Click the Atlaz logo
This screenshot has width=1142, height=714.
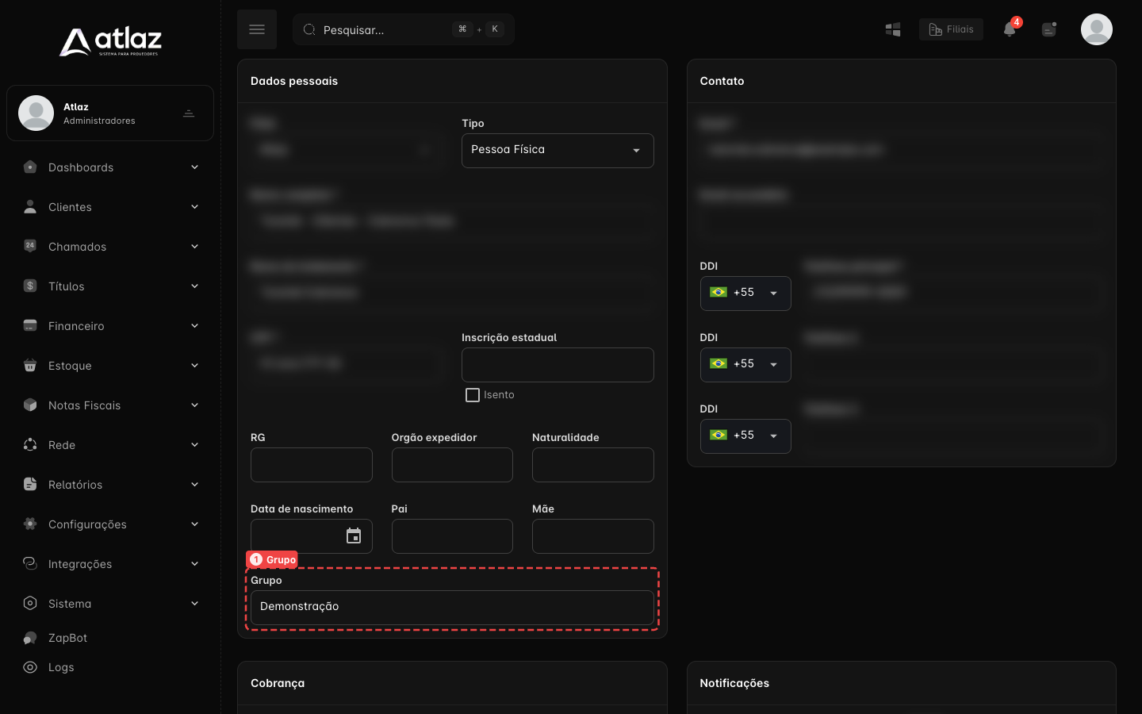click(110, 41)
